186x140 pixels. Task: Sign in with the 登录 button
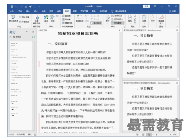pos(146,7)
